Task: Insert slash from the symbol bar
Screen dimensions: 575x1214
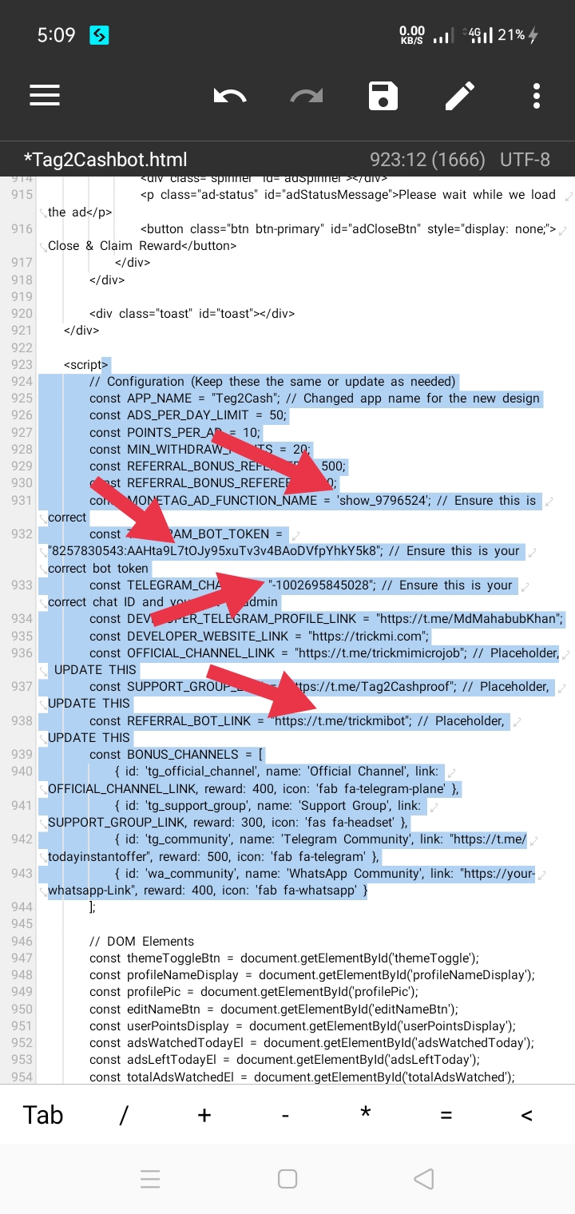Action: click(x=124, y=1114)
